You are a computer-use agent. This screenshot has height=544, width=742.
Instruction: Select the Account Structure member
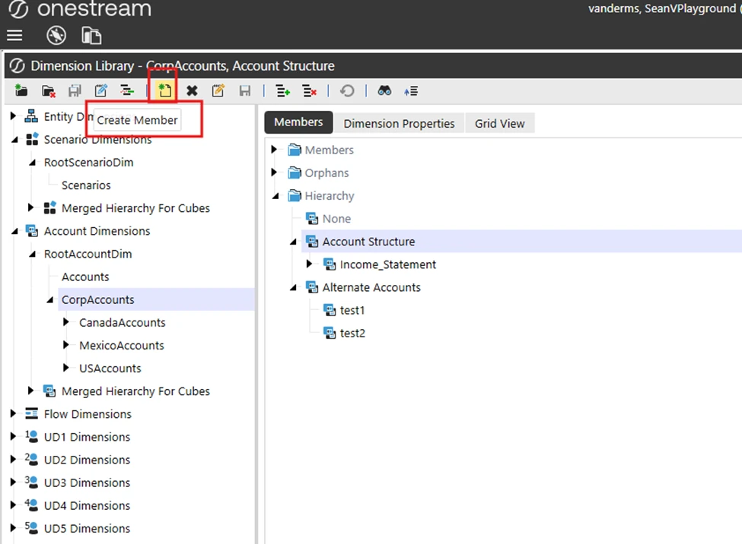[x=368, y=242]
